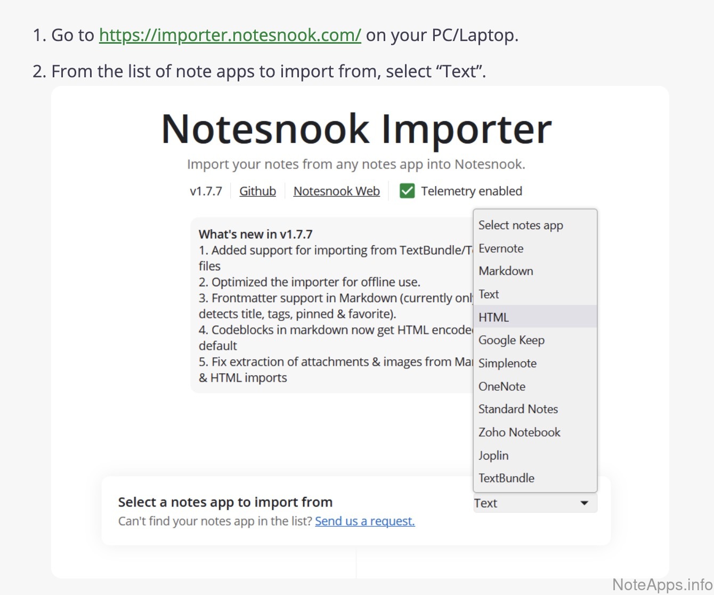Click the v1.7.7 version label
This screenshot has height=595, width=714.
[x=206, y=191]
